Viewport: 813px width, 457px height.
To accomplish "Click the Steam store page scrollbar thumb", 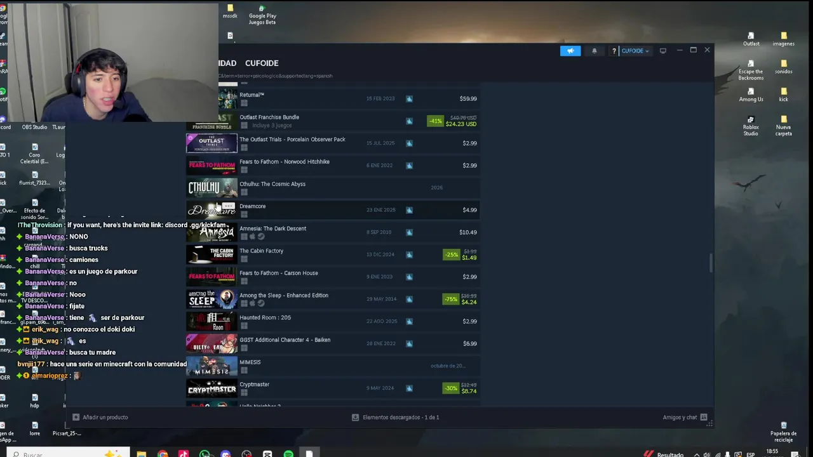I will [711, 262].
